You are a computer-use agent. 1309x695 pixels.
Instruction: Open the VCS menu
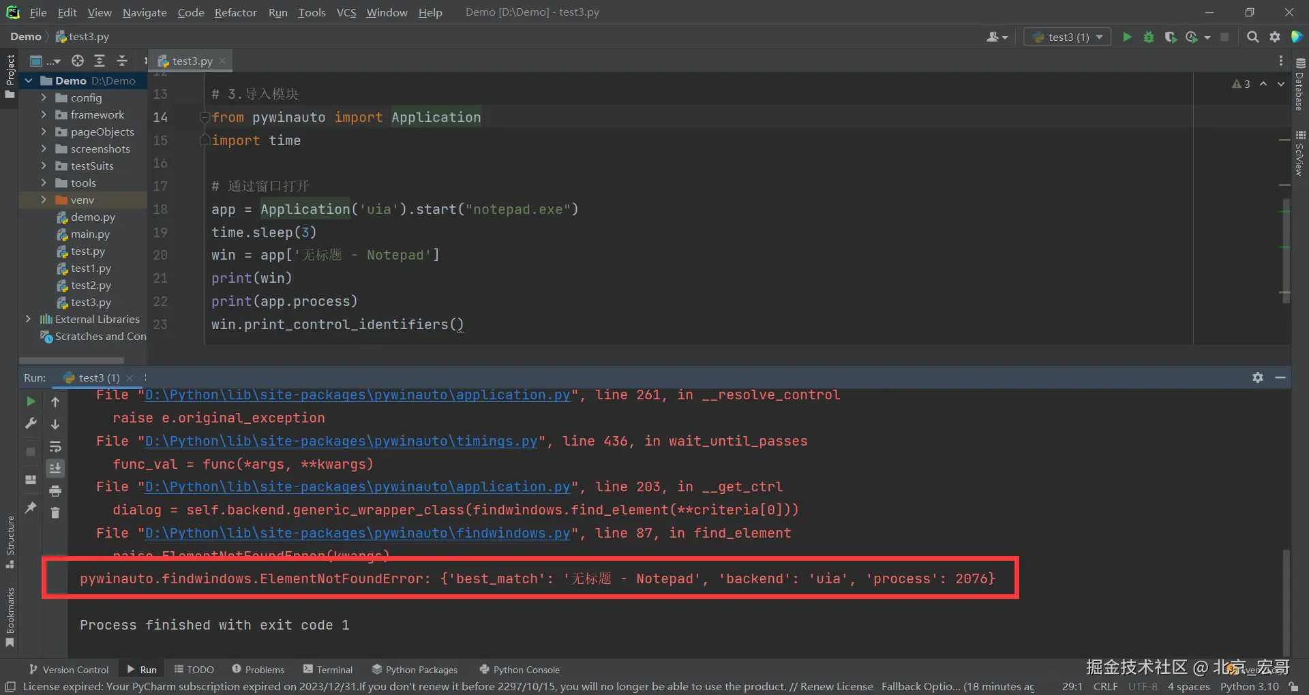click(x=346, y=12)
